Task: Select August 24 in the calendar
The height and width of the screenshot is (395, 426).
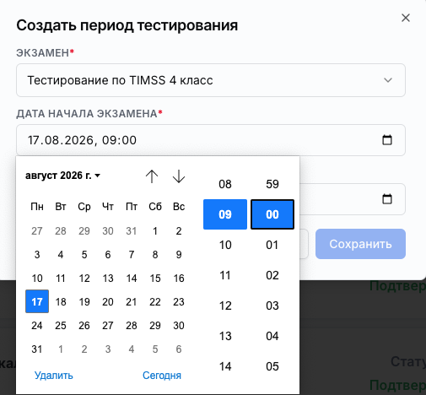Action: click(x=37, y=326)
